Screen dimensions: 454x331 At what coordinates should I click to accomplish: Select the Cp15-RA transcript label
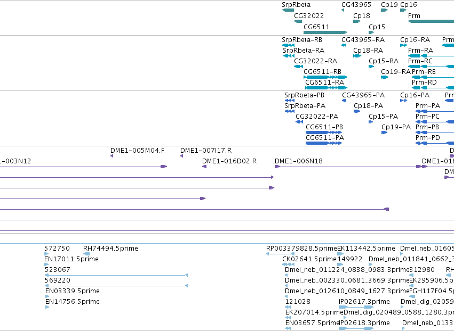pyautogui.click(x=384, y=61)
